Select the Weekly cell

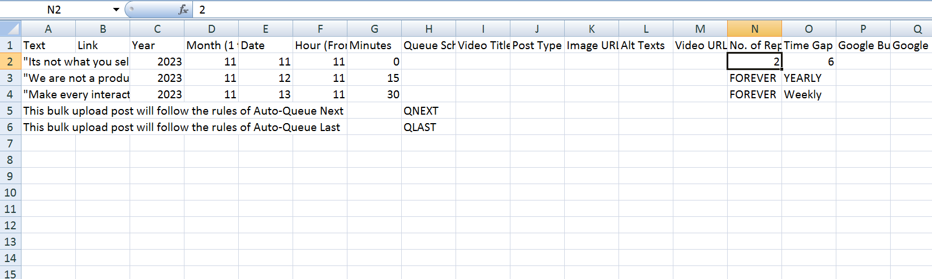[x=809, y=94]
